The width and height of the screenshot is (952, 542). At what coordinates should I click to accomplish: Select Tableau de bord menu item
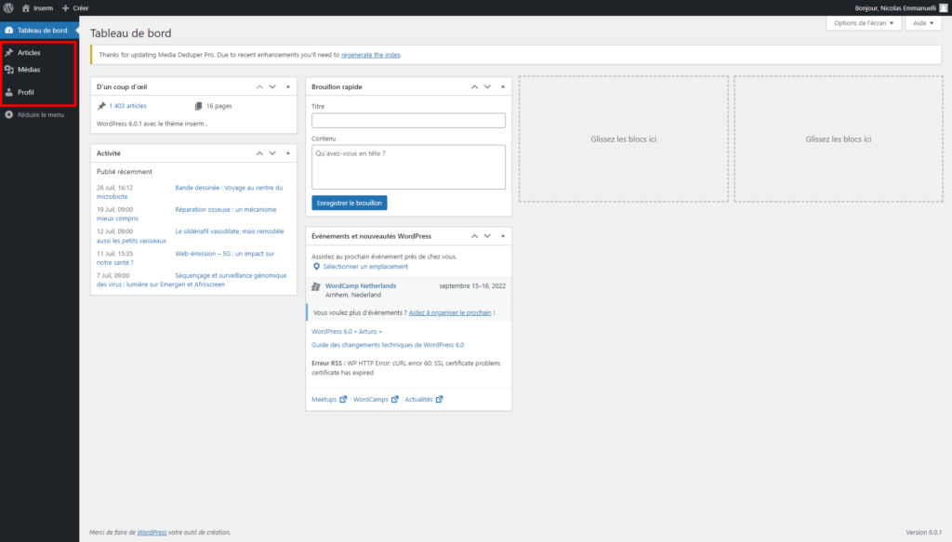pos(42,31)
